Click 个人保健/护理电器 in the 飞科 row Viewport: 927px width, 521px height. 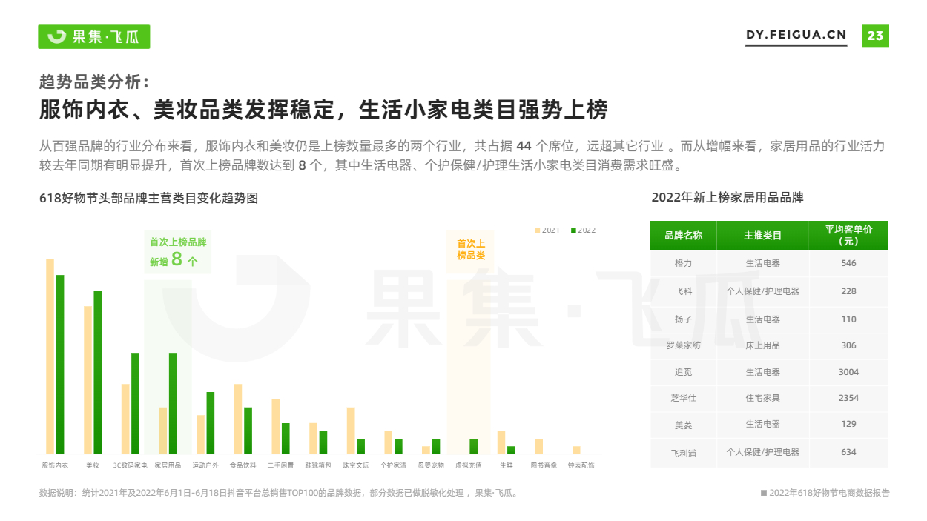763,291
